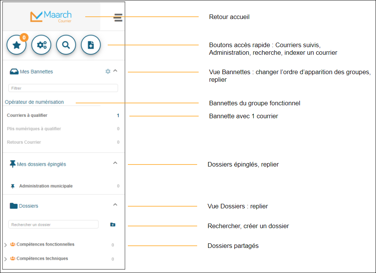
Task: Open Mes Bannettes group order settings gear
Action: (x=108, y=71)
